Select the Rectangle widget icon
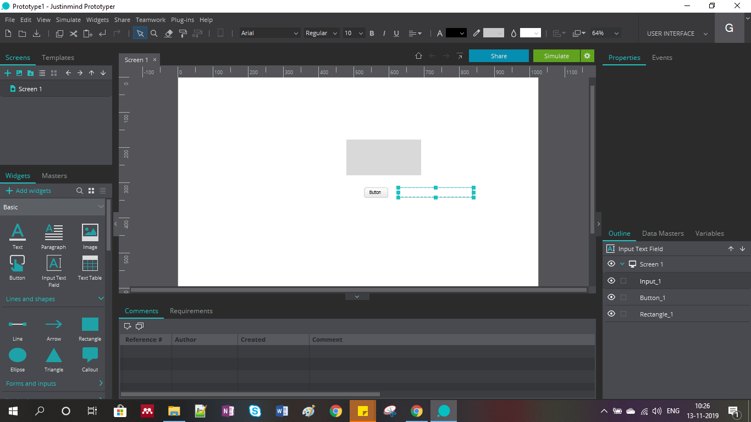This screenshot has width=751, height=422. click(x=90, y=325)
